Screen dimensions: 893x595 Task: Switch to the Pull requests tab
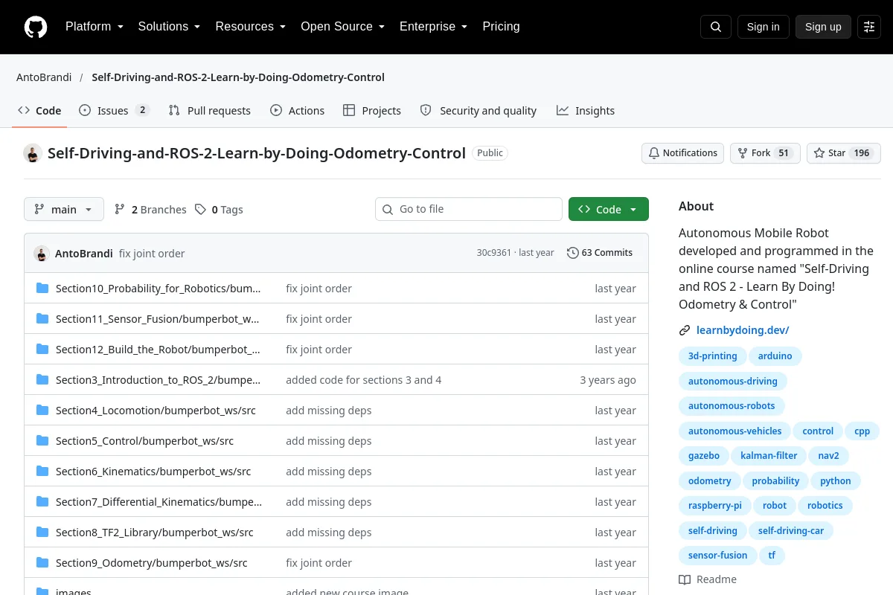pyautogui.click(x=210, y=111)
